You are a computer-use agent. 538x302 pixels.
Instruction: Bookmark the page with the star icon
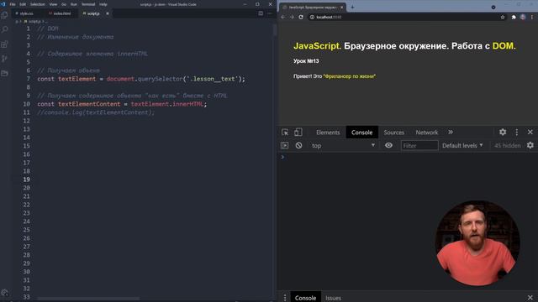pyautogui.click(x=503, y=17)
